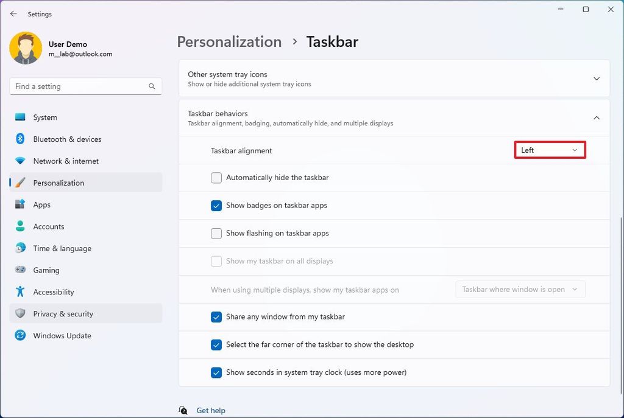Open the Taskbar alignment dropdown
The image size is (624, 418).
point(548,150)
